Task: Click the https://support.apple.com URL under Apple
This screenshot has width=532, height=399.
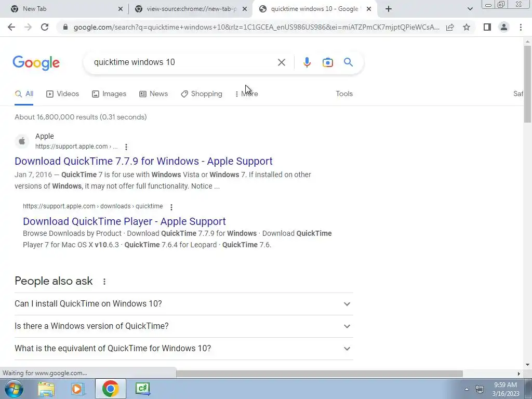Action: point(76,147)
